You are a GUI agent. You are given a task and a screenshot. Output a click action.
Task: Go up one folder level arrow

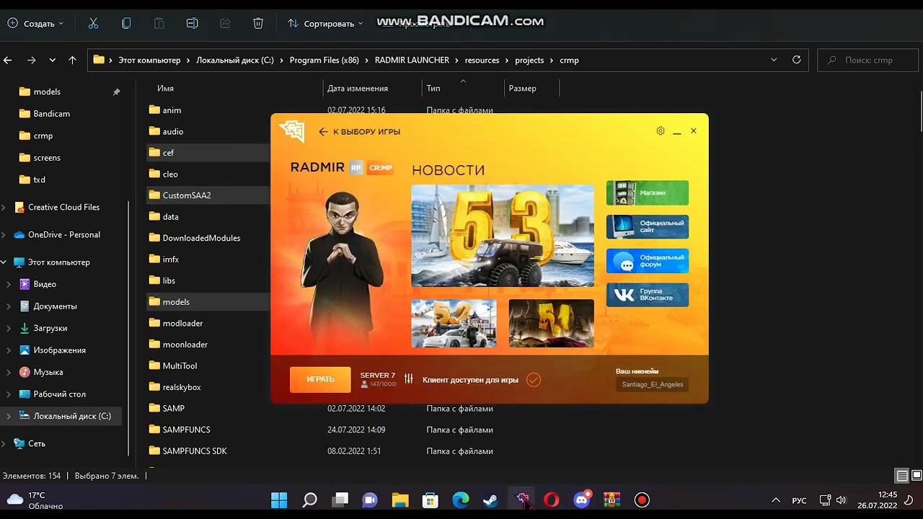pos(72,60)
